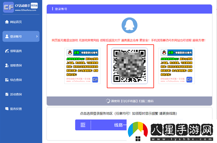Click penguin icon in left 快捷登录QQ账号 banner
Viewport: 217px width, 143px height.
click(x=70, y=52)
